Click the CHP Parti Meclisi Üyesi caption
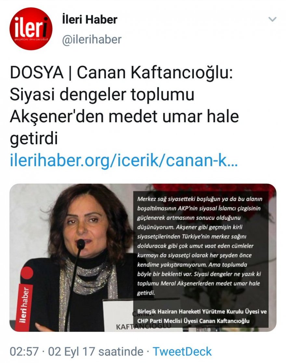The width and height of the screenshot is (286, 363). pyautogui.click(x=193, y=321)
